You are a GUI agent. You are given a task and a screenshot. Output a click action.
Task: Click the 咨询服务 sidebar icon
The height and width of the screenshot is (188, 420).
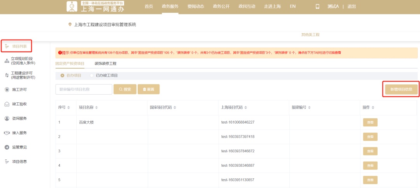[7, 118]
